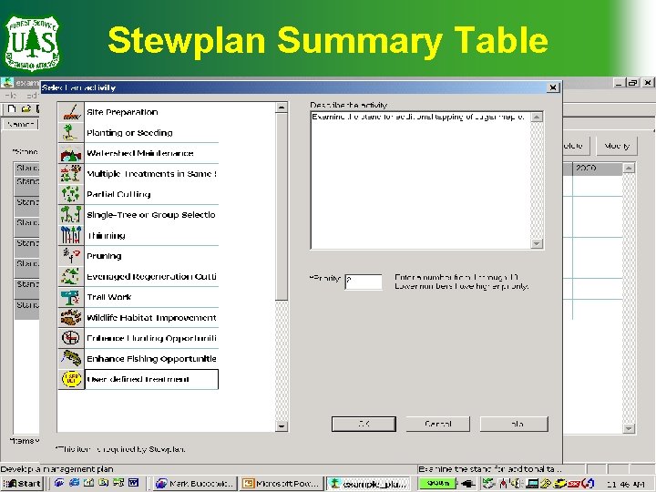Click in the Describe the activity text box
The image size is (656, 492).
[x=421, y=180]
